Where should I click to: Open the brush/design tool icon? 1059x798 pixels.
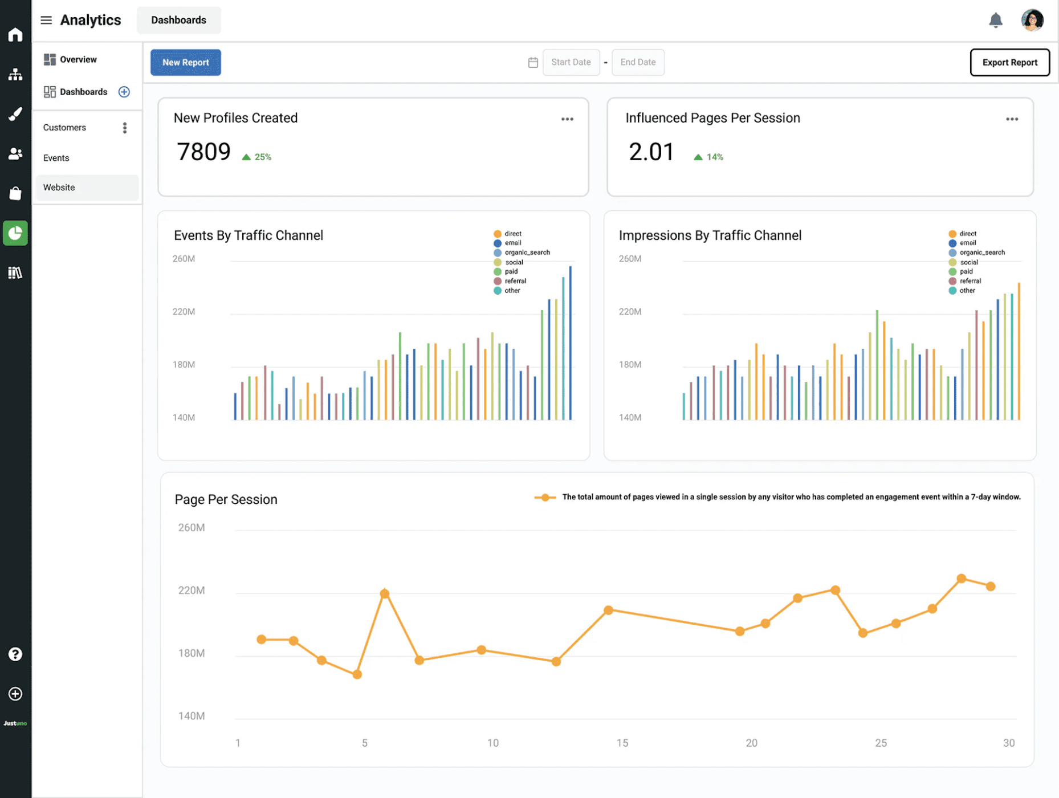[x=15, y=113]
